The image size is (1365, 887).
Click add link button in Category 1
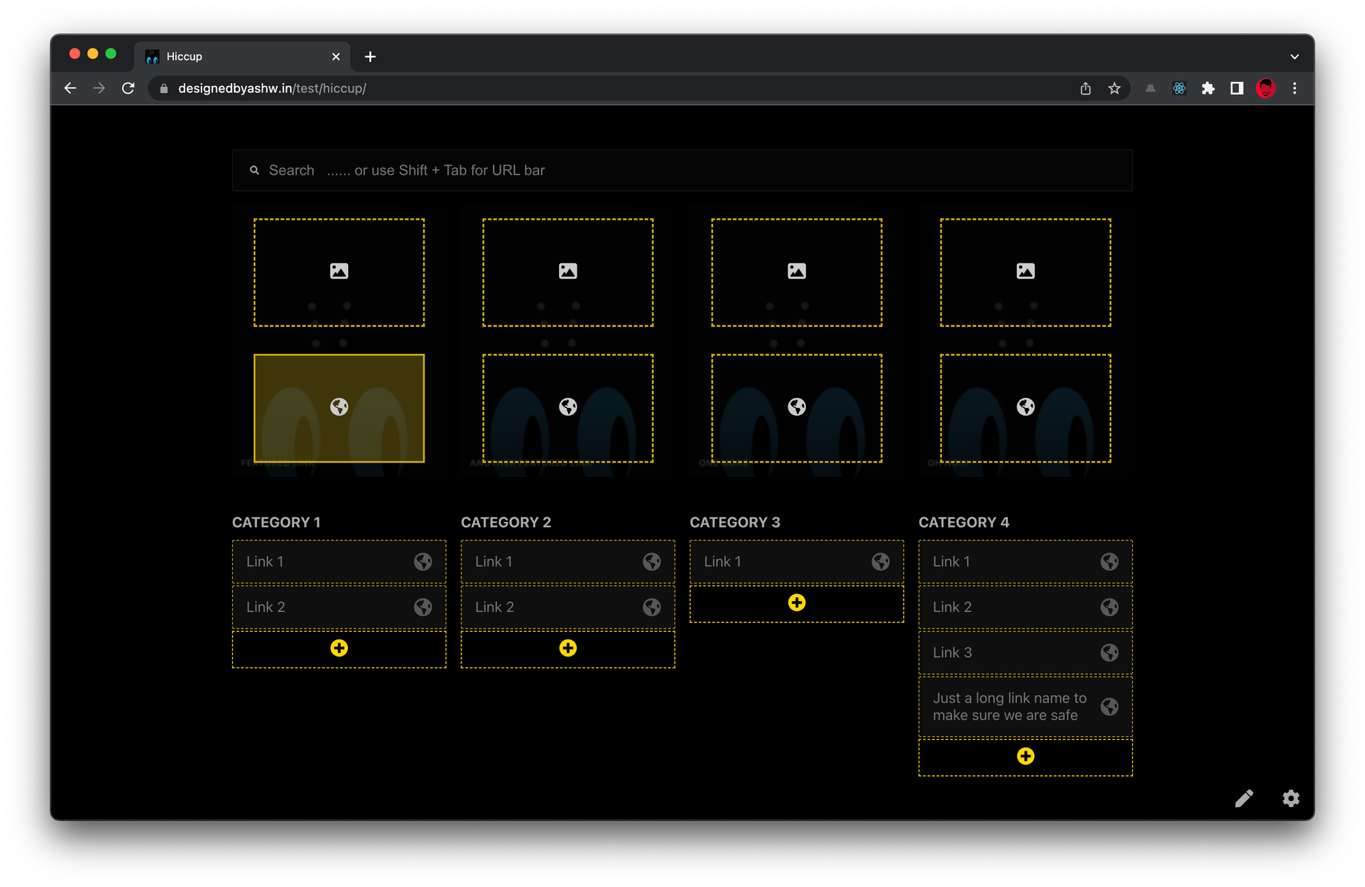click(x=339, y=648)
